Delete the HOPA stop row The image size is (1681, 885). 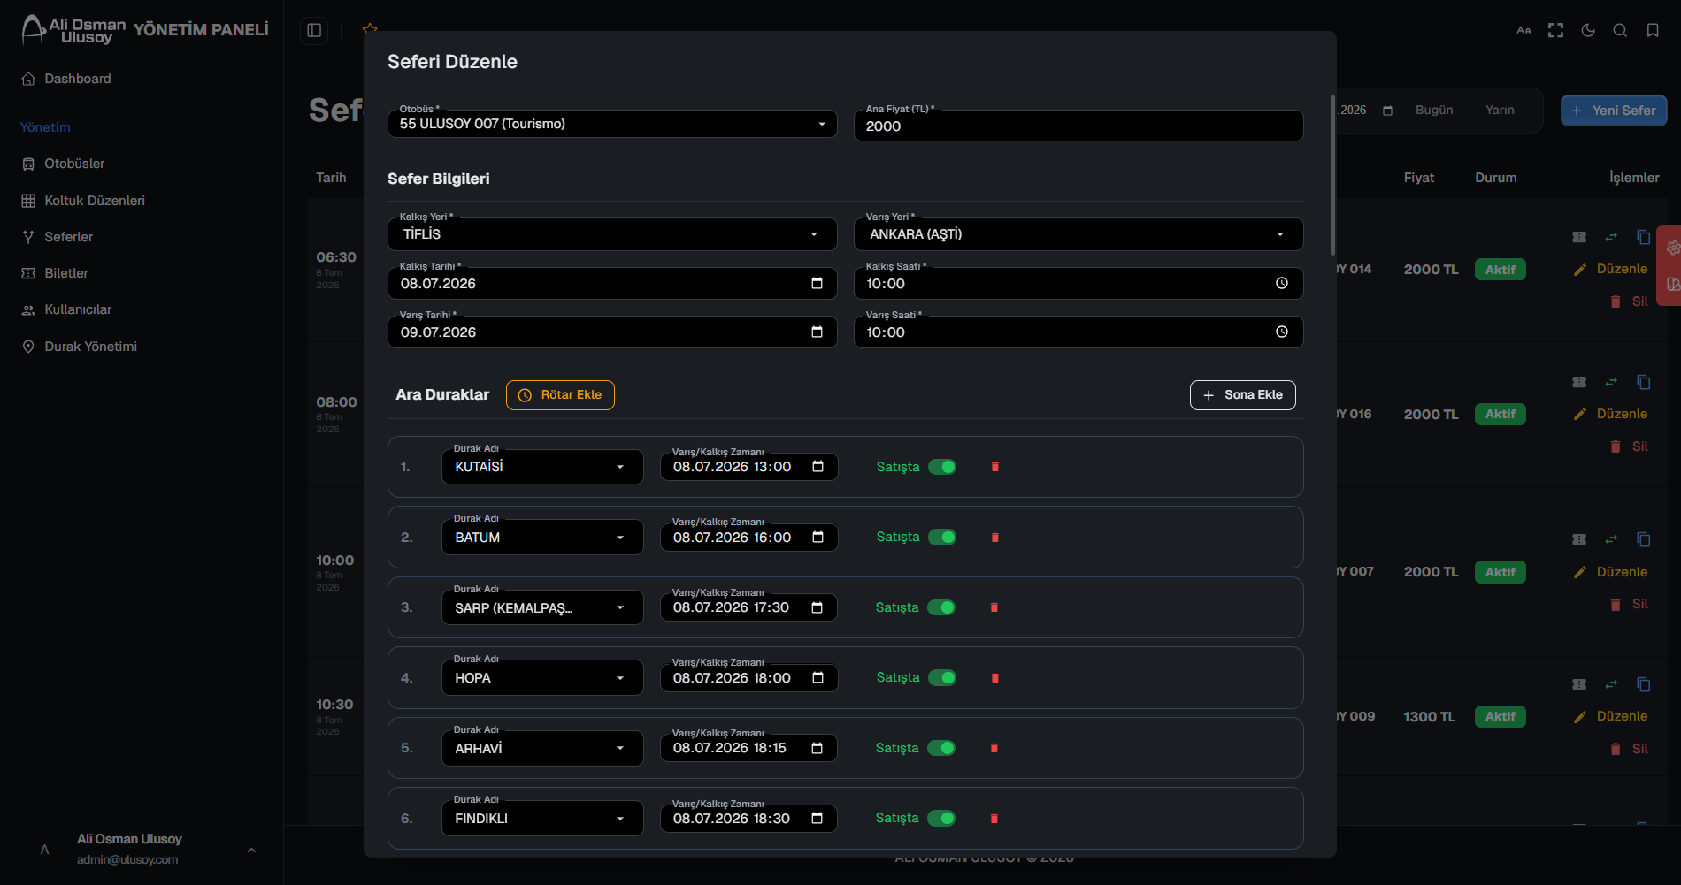[x=994, y=678]
